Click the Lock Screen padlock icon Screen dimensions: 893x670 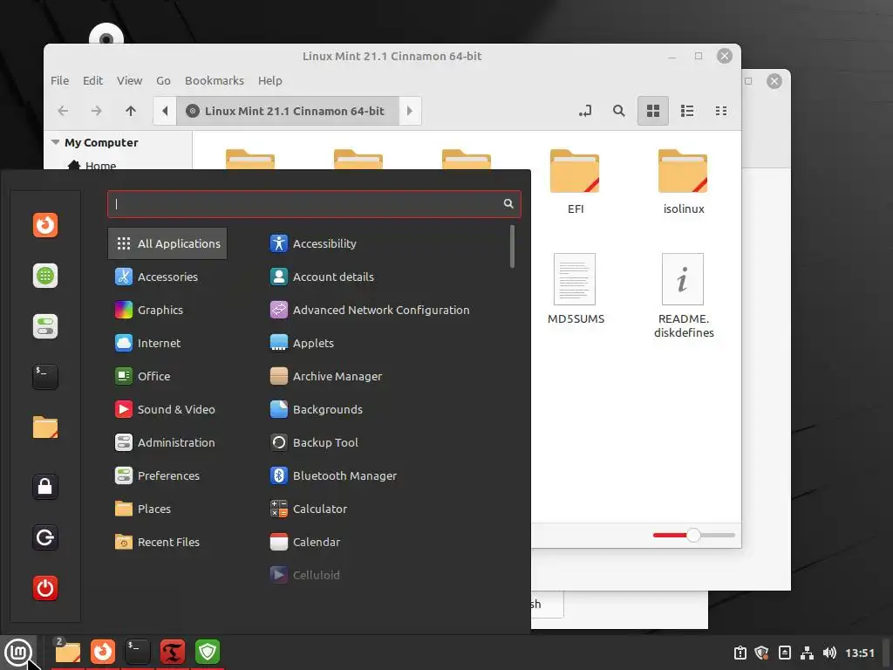(x=45, y=487)
